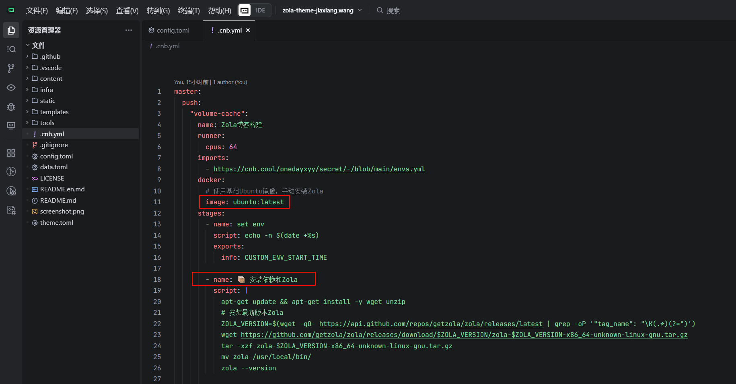This screenshot has height=384, width=736.
Task: Open the Remote Explorer monitor icon
Action: [11, 126]
